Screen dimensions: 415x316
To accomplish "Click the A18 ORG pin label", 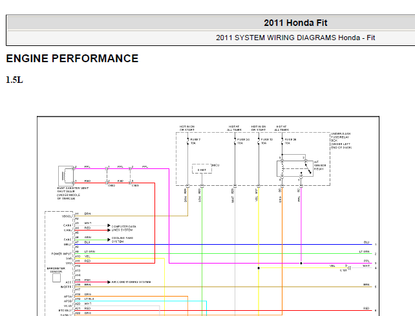I will 83,294.
